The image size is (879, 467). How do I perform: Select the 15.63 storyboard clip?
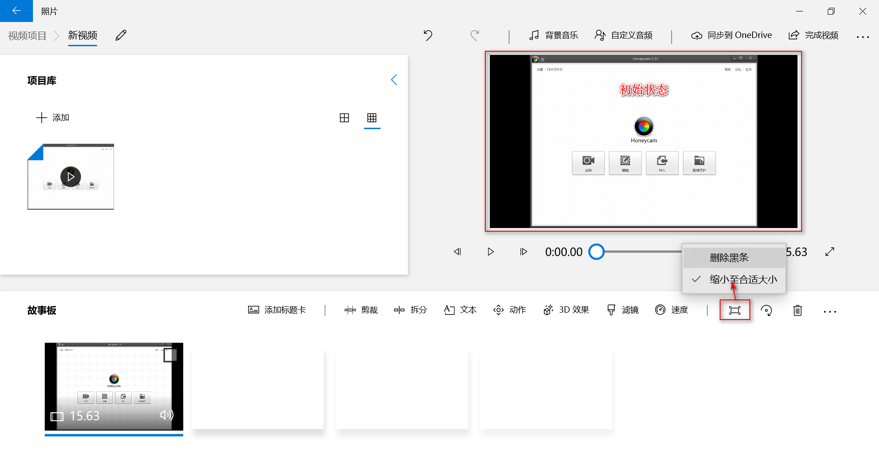click(114, 387)
